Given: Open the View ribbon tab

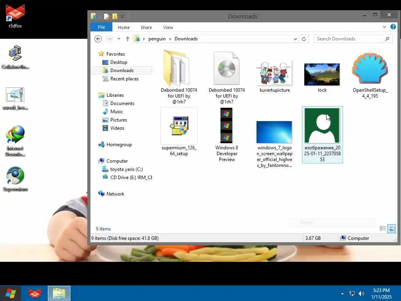Looking at the screenshot, I should tap(168, 27).
